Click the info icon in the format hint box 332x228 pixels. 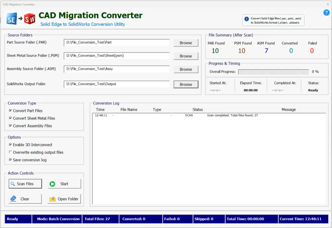pyautogui.click(x=246, y=19)
